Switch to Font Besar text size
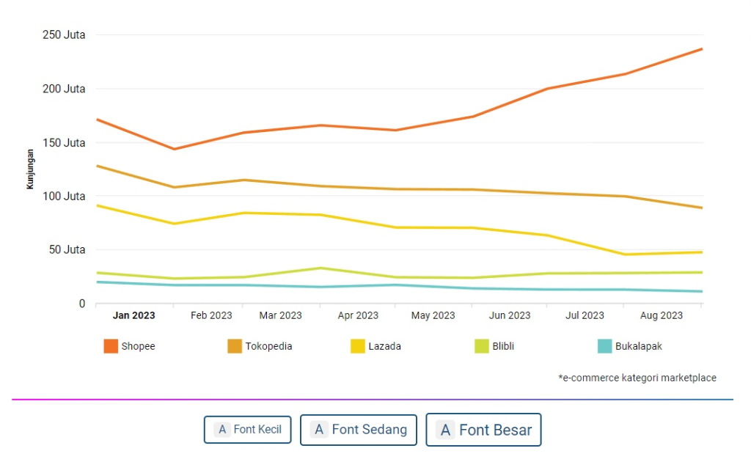 [x=483, y=430]
